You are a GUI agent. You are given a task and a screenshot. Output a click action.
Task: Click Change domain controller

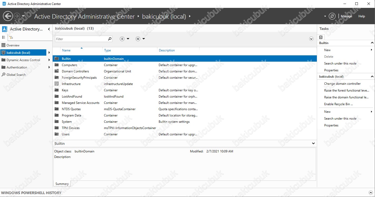click(342, 84)
